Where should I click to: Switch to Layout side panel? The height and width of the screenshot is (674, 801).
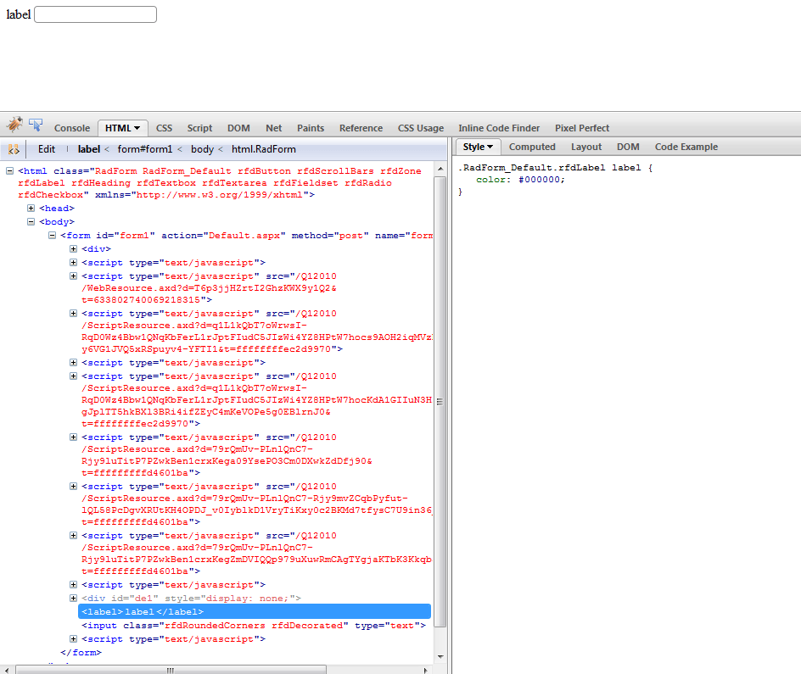point(586,147)
